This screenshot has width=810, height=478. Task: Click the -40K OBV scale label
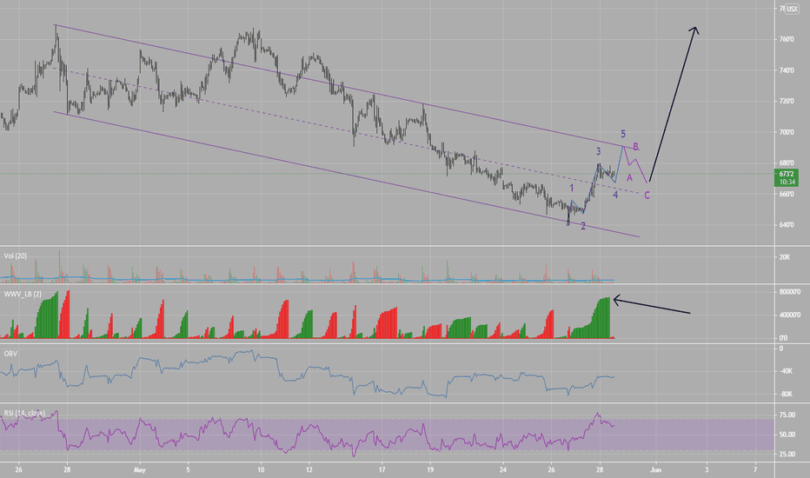pyautogui.click(x=785, y=371)
